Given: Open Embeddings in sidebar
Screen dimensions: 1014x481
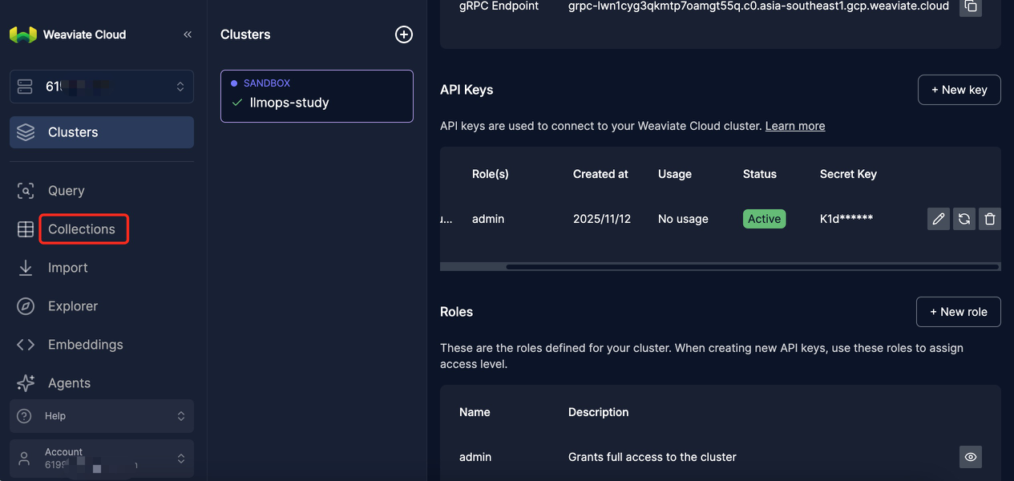Looking at the screenshot, I should 85,345.
